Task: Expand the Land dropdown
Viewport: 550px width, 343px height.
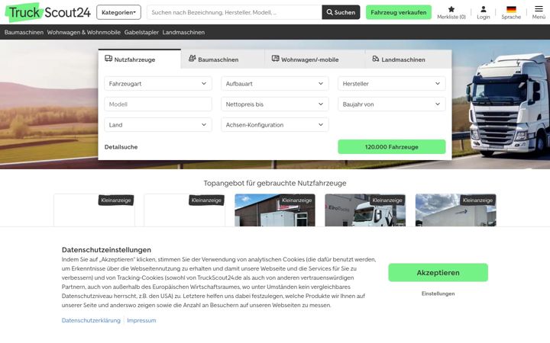Action: click(158, 125)
